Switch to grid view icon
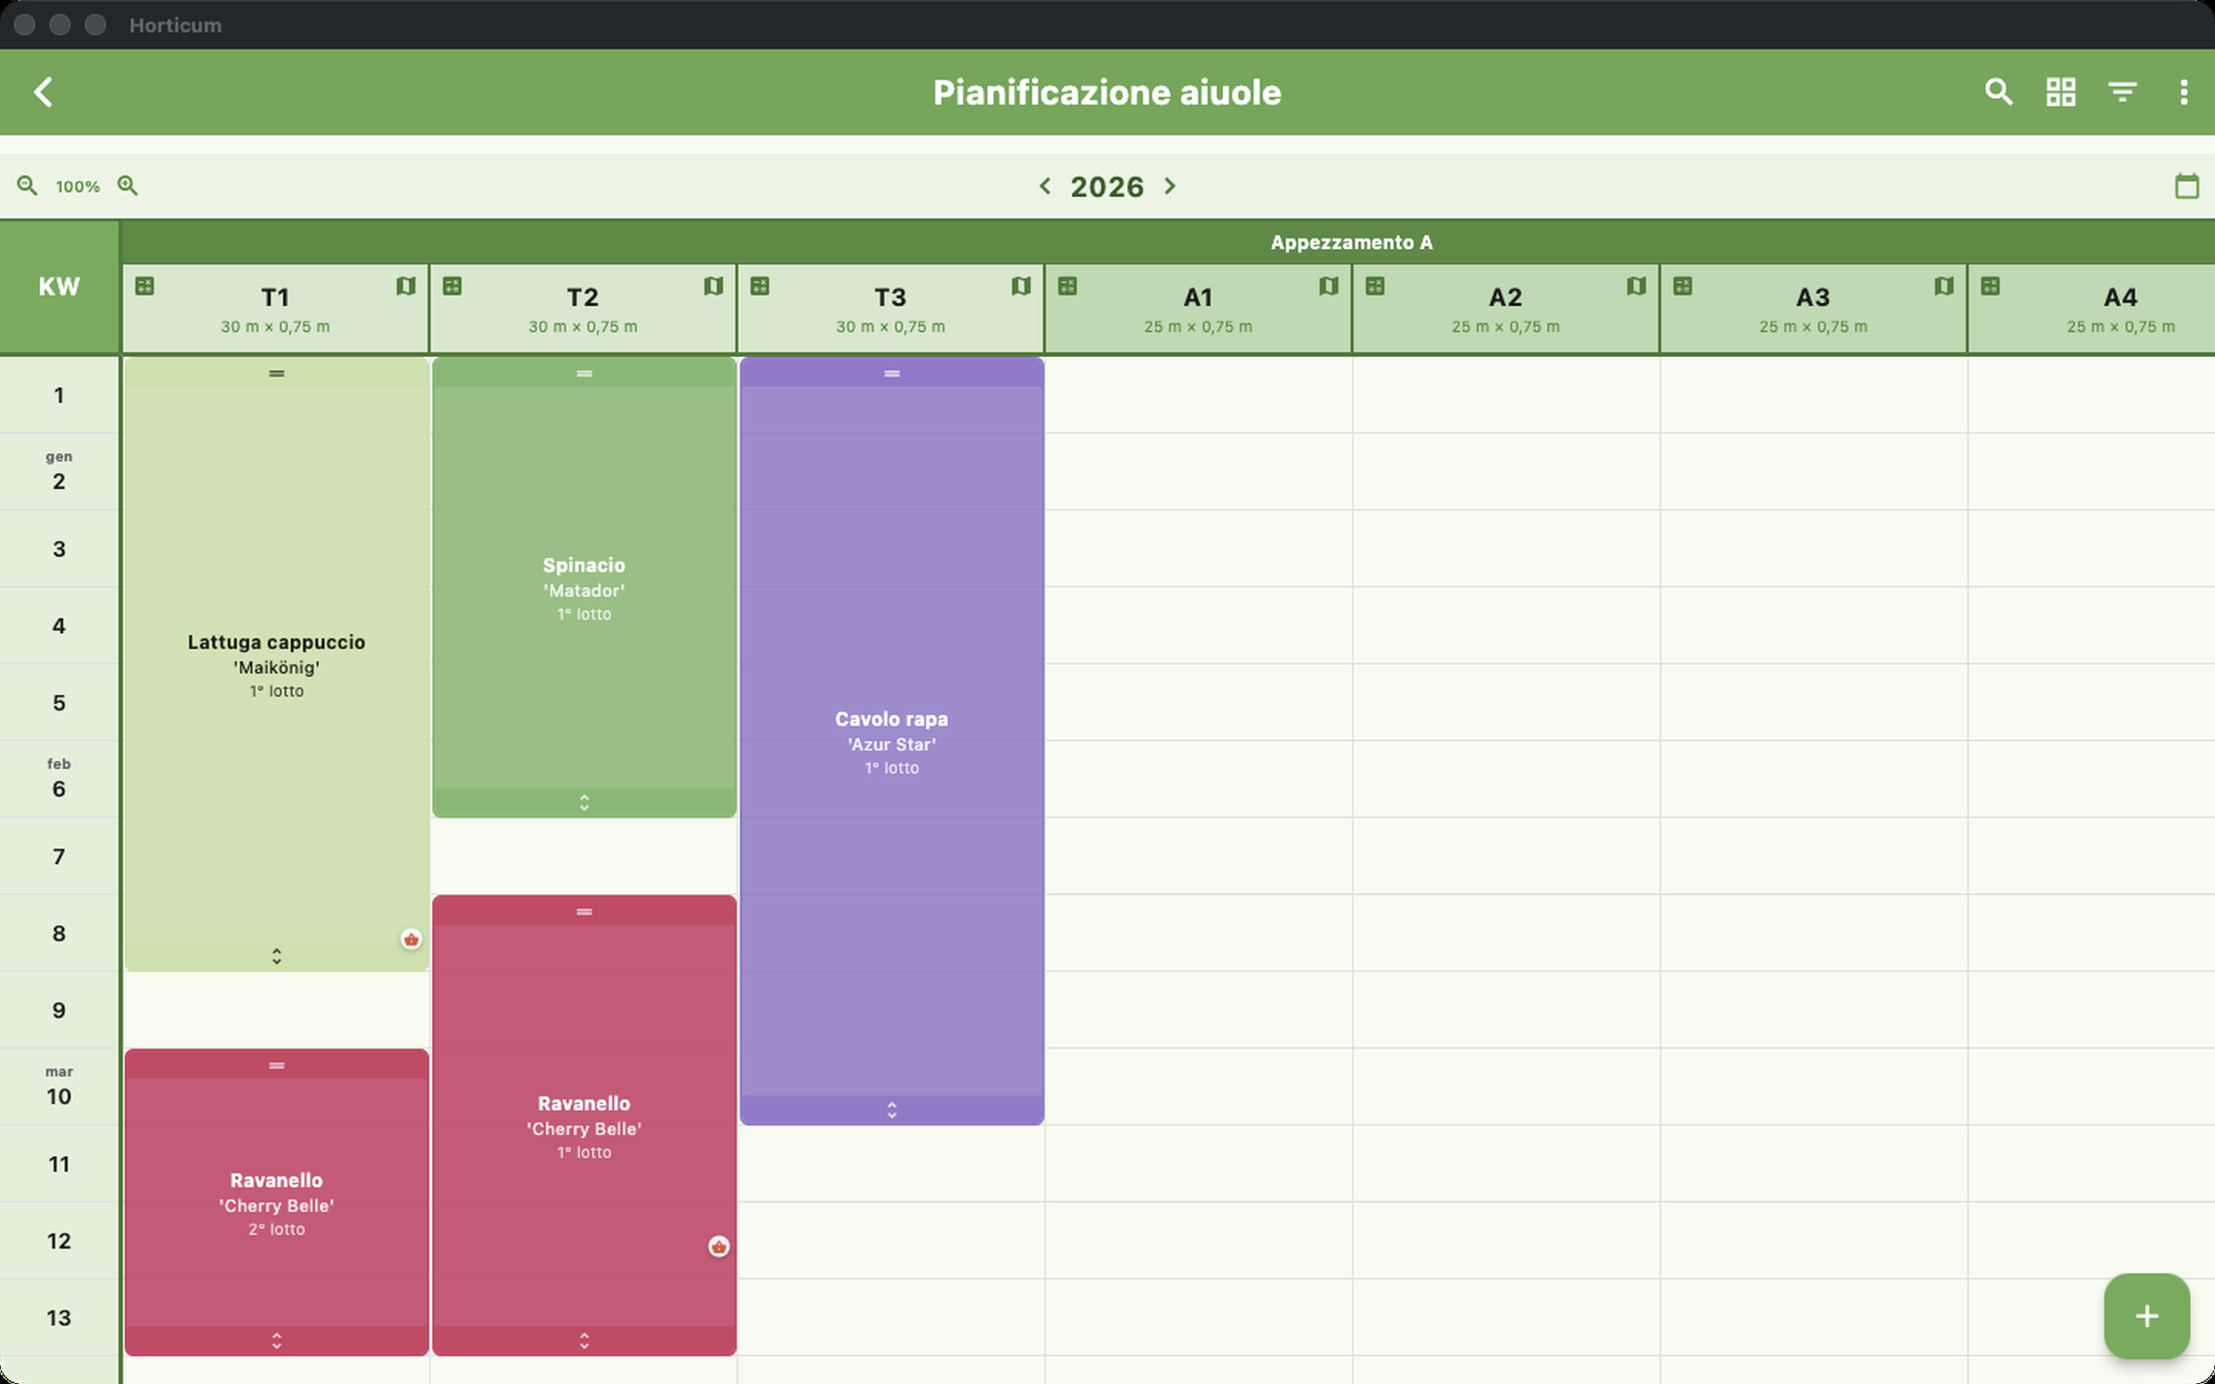The image size is (2215, 1384). [x=2060, y=91]
